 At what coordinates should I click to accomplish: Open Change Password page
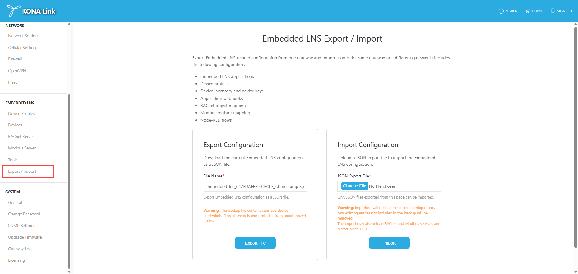(x=24, y=214)
